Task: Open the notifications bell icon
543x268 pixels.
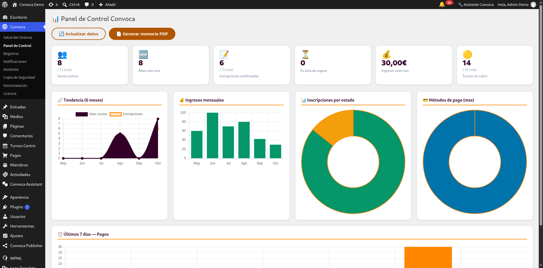Action: [x=442, y=5]
